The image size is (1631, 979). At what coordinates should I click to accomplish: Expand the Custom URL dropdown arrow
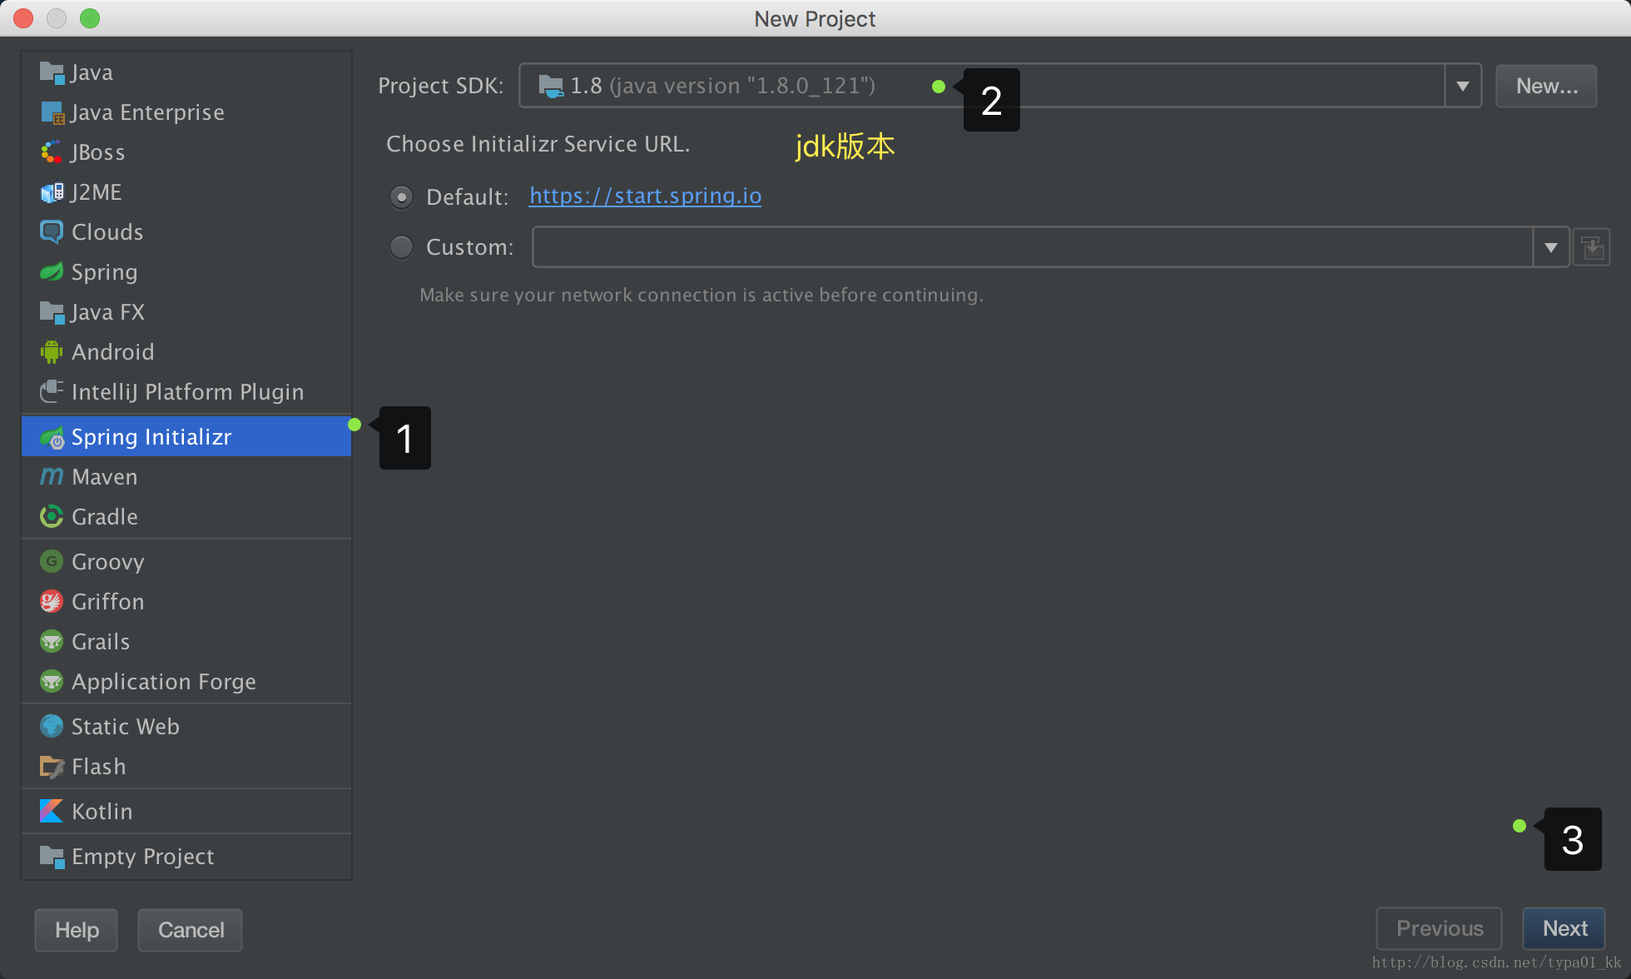[1550, 248]
